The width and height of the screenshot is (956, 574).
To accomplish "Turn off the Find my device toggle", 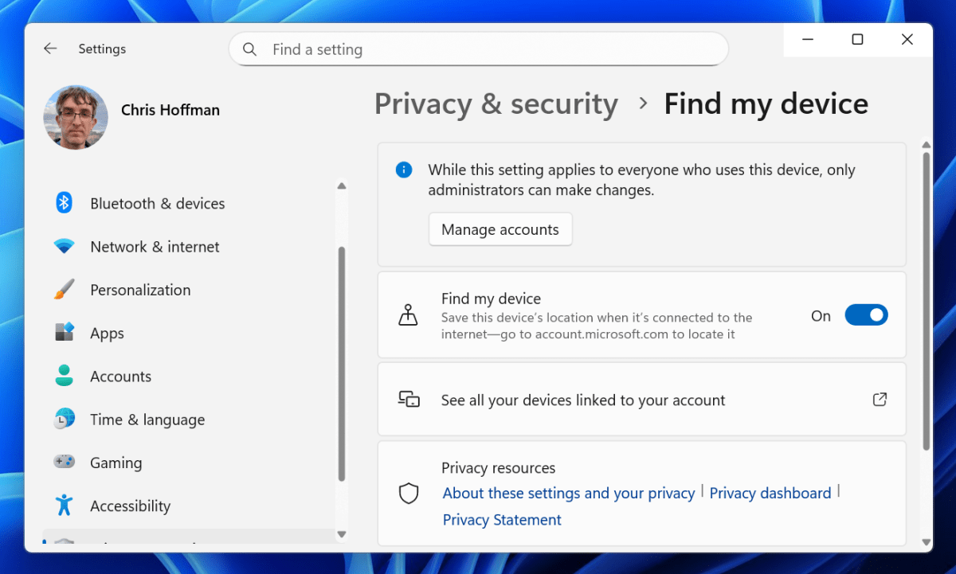I will tap(866, 314).
